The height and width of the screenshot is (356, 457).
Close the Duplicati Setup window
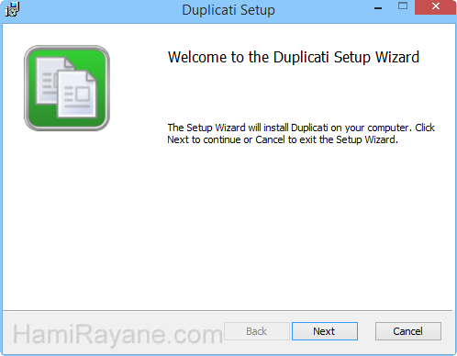436,6
